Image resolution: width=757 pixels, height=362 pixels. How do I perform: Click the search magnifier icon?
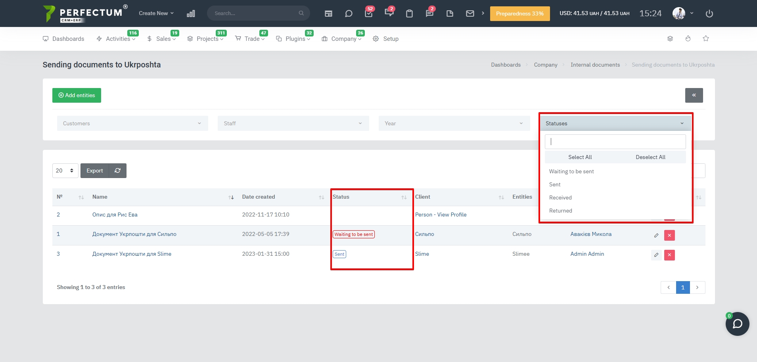tap(301, 13)
